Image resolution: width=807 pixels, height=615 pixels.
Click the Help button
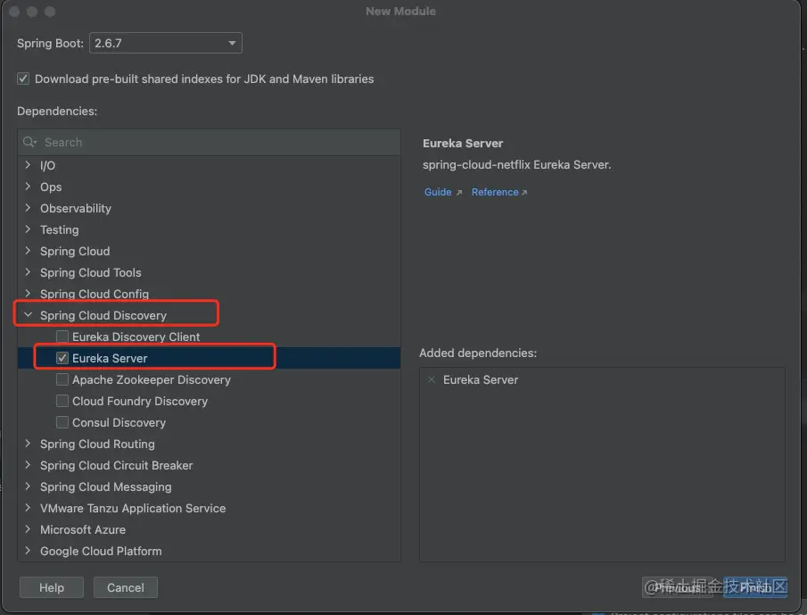[52, 587]
